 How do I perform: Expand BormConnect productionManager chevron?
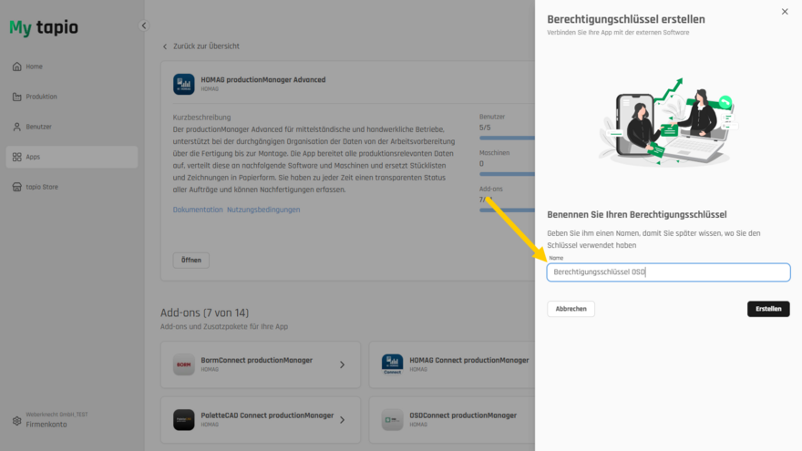[342, 364]
